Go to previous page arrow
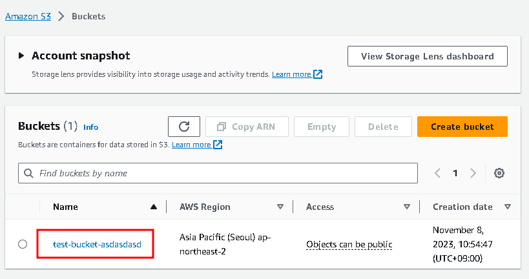529x279 pixels. [x=437, y=173]
